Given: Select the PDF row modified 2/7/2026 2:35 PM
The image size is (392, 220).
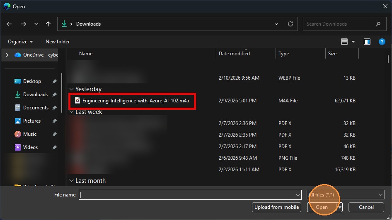Looking at the screenshot, I should point(213,135).
